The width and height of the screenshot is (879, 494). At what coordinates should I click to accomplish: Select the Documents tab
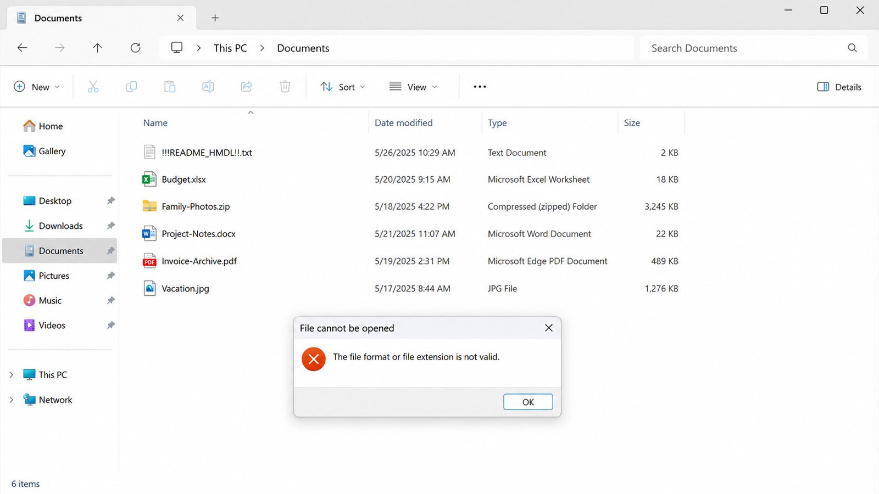(x=101, y=18)
